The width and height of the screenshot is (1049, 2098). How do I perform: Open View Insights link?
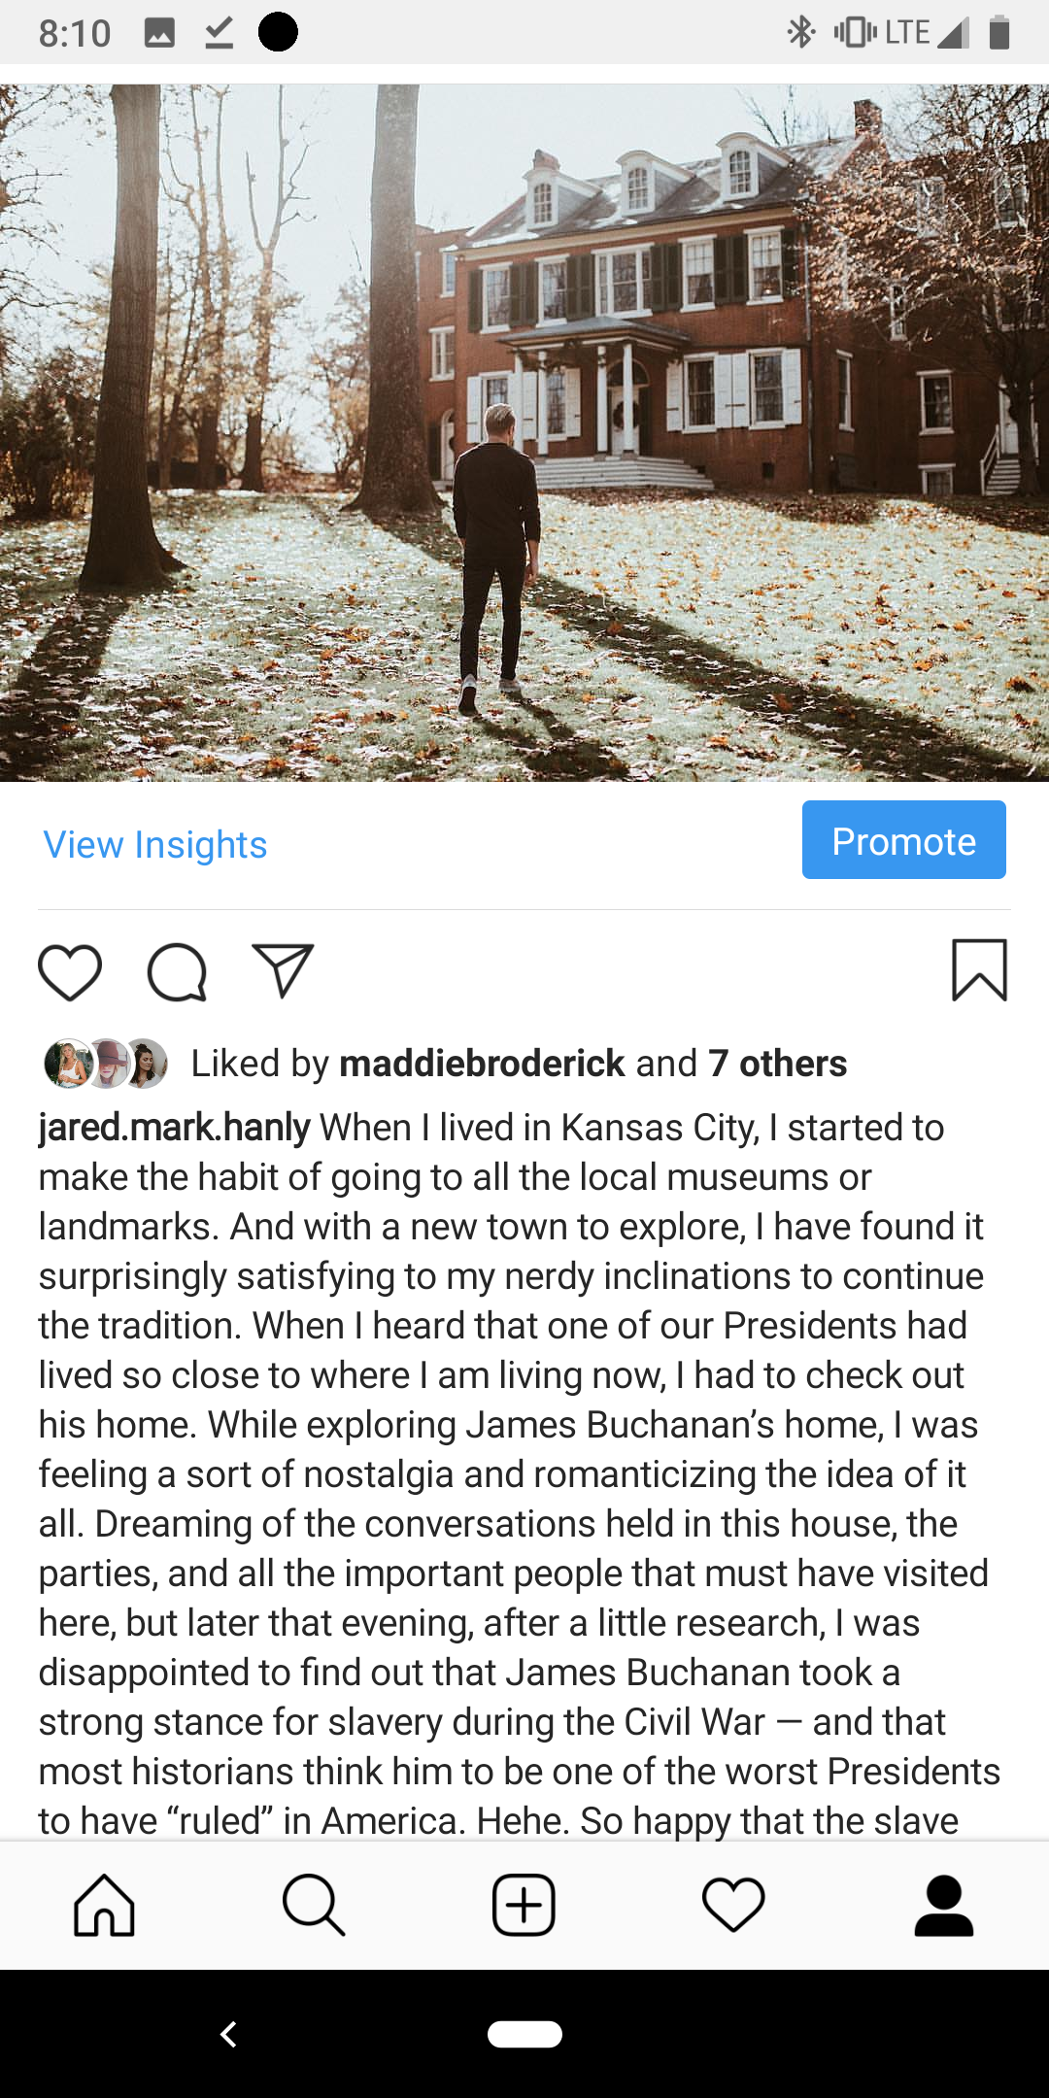coord(155,845)
